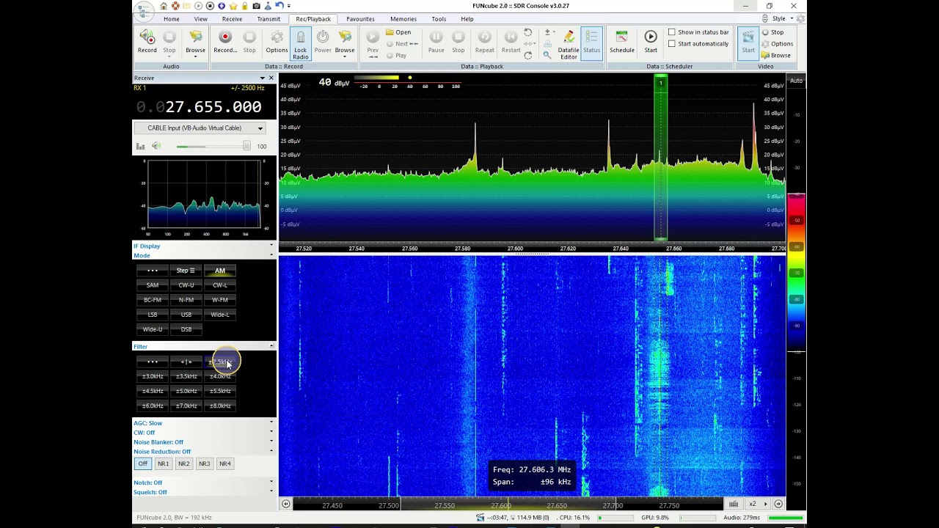
Task: Expand the Notch: Off section
Action: pyautogui.click(x=203, y=483)
